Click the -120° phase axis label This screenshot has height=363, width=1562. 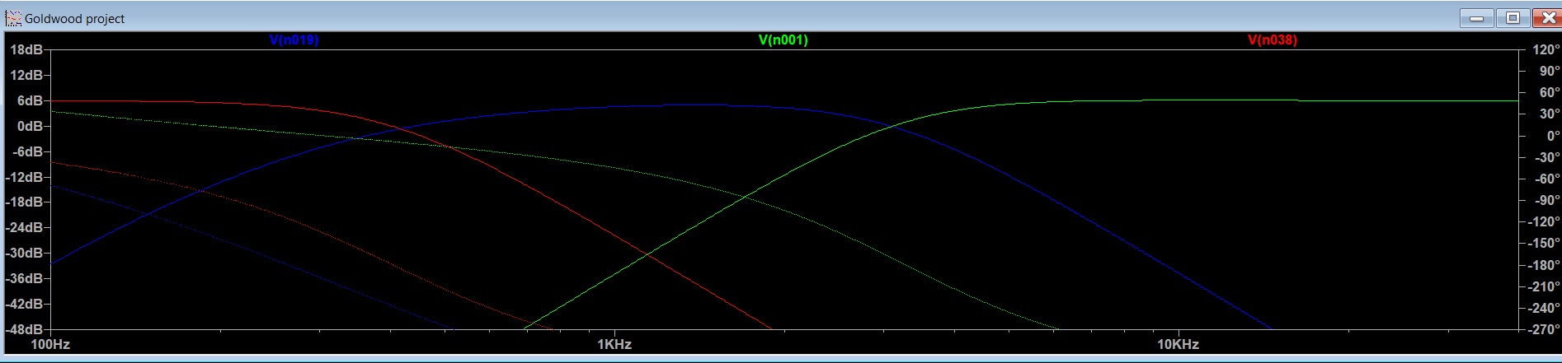(x=1544, y=222)
